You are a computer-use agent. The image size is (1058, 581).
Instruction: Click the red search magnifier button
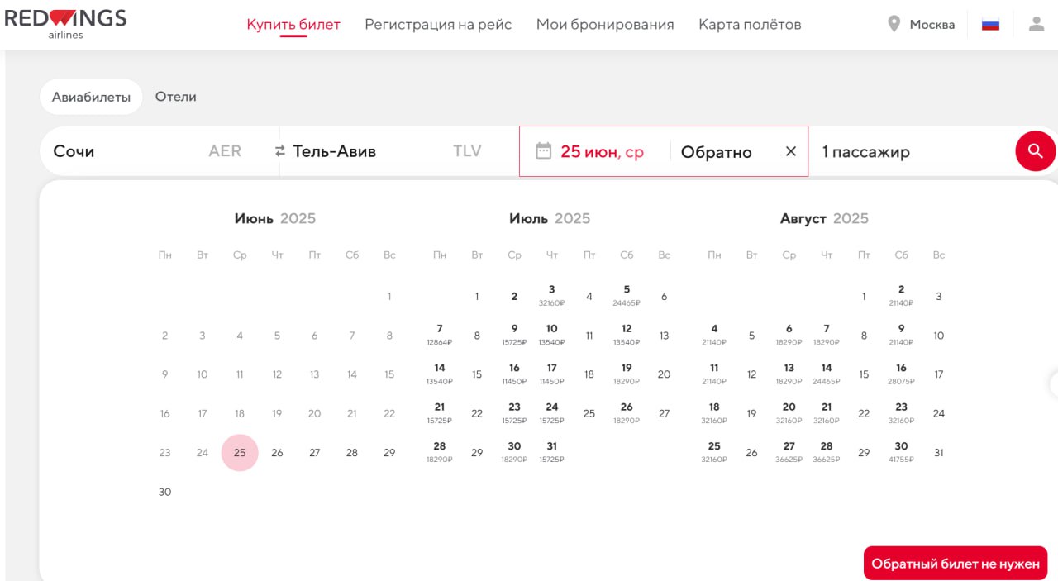[1035, 151]
